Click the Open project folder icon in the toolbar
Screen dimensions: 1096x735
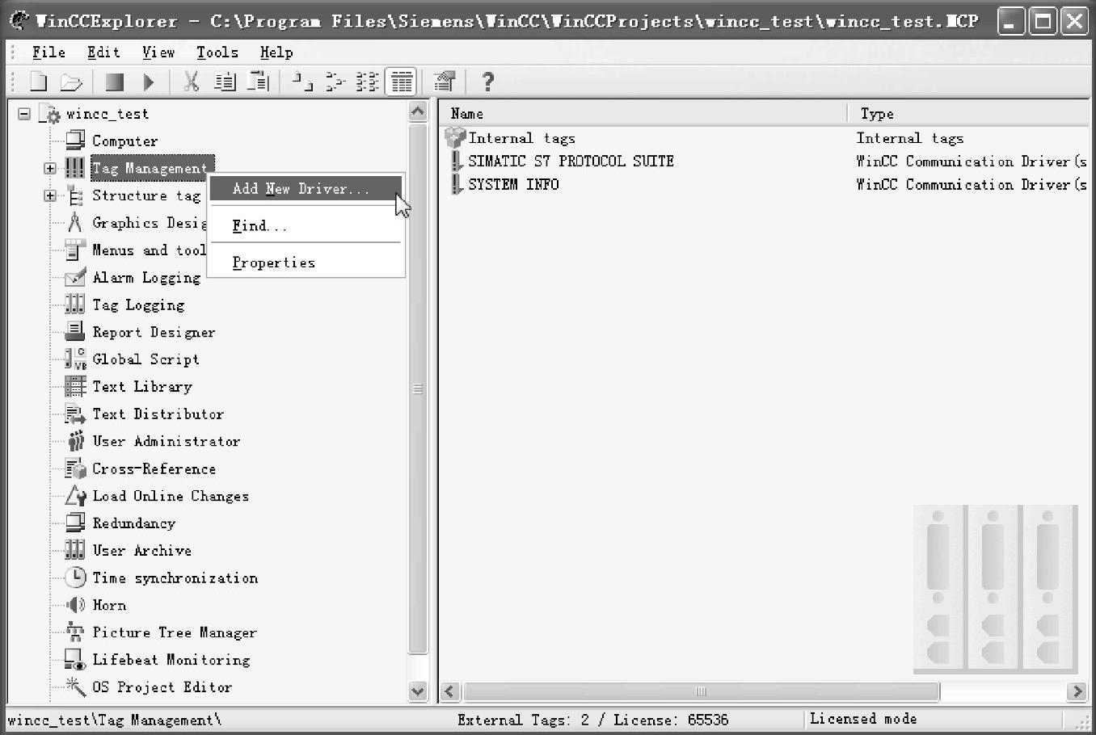click(x=71, y=82)
